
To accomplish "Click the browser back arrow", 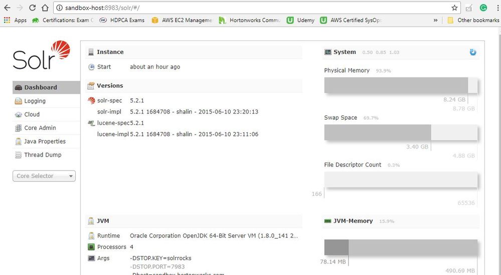I will coord(7,7).
